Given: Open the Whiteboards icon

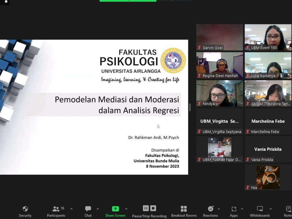Looking at the screenshot, I should [260, 209].
